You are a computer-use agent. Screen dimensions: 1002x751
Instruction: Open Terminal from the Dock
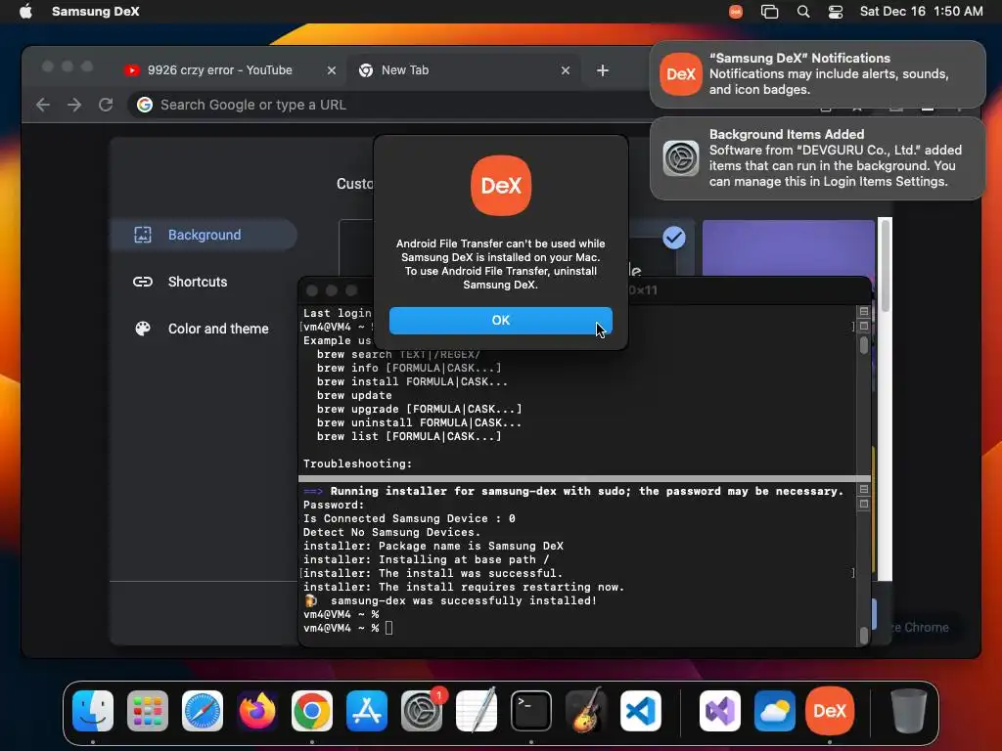pos(531,710)
